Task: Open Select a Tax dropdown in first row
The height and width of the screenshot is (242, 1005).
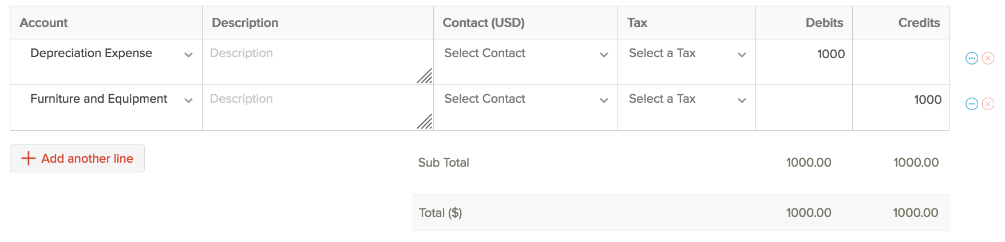Action: pyautogui.click(x=742, y=55)
